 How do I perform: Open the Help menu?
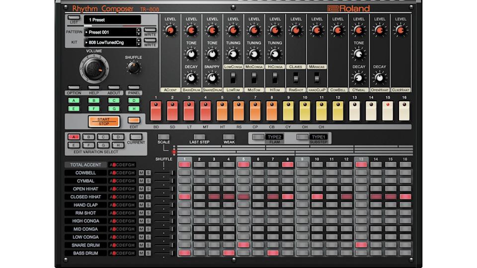[x=93, y=88]
